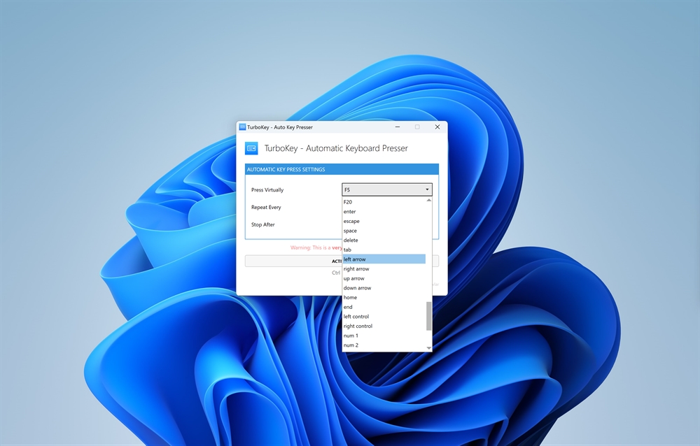
Task: Select tab key option in list
Action: 384,250
